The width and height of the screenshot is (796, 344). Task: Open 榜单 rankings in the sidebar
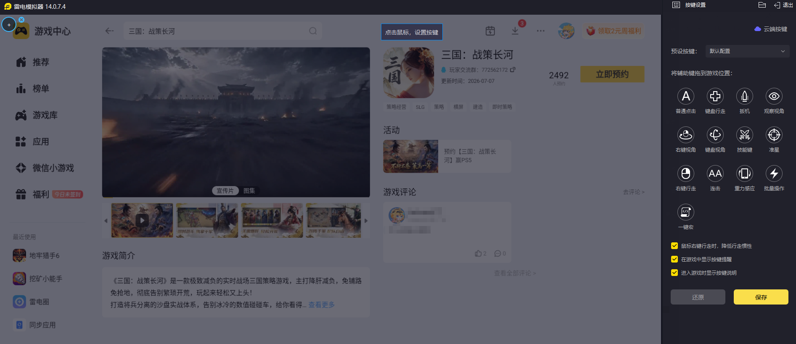33,89
